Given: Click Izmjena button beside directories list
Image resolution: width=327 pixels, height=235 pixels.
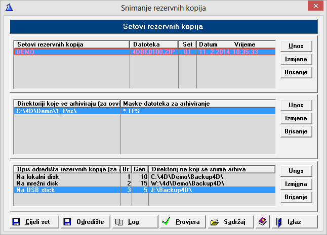Looking at the screenshot, I should pos(296,118).
